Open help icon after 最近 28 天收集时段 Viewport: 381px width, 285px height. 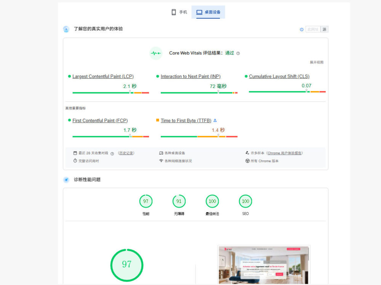pyautogui.click(x=112, y=154)
